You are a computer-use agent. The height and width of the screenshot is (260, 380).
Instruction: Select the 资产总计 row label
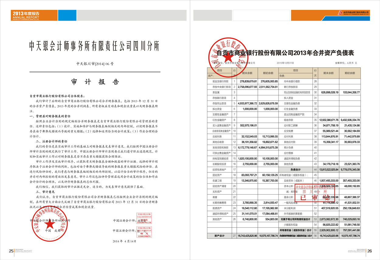coord(219,236)
